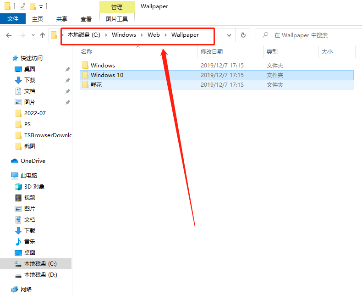Screen dimensions: 362x295
Task: Click Windows segment in address breadcrumb
Action: tap(124, 35)
